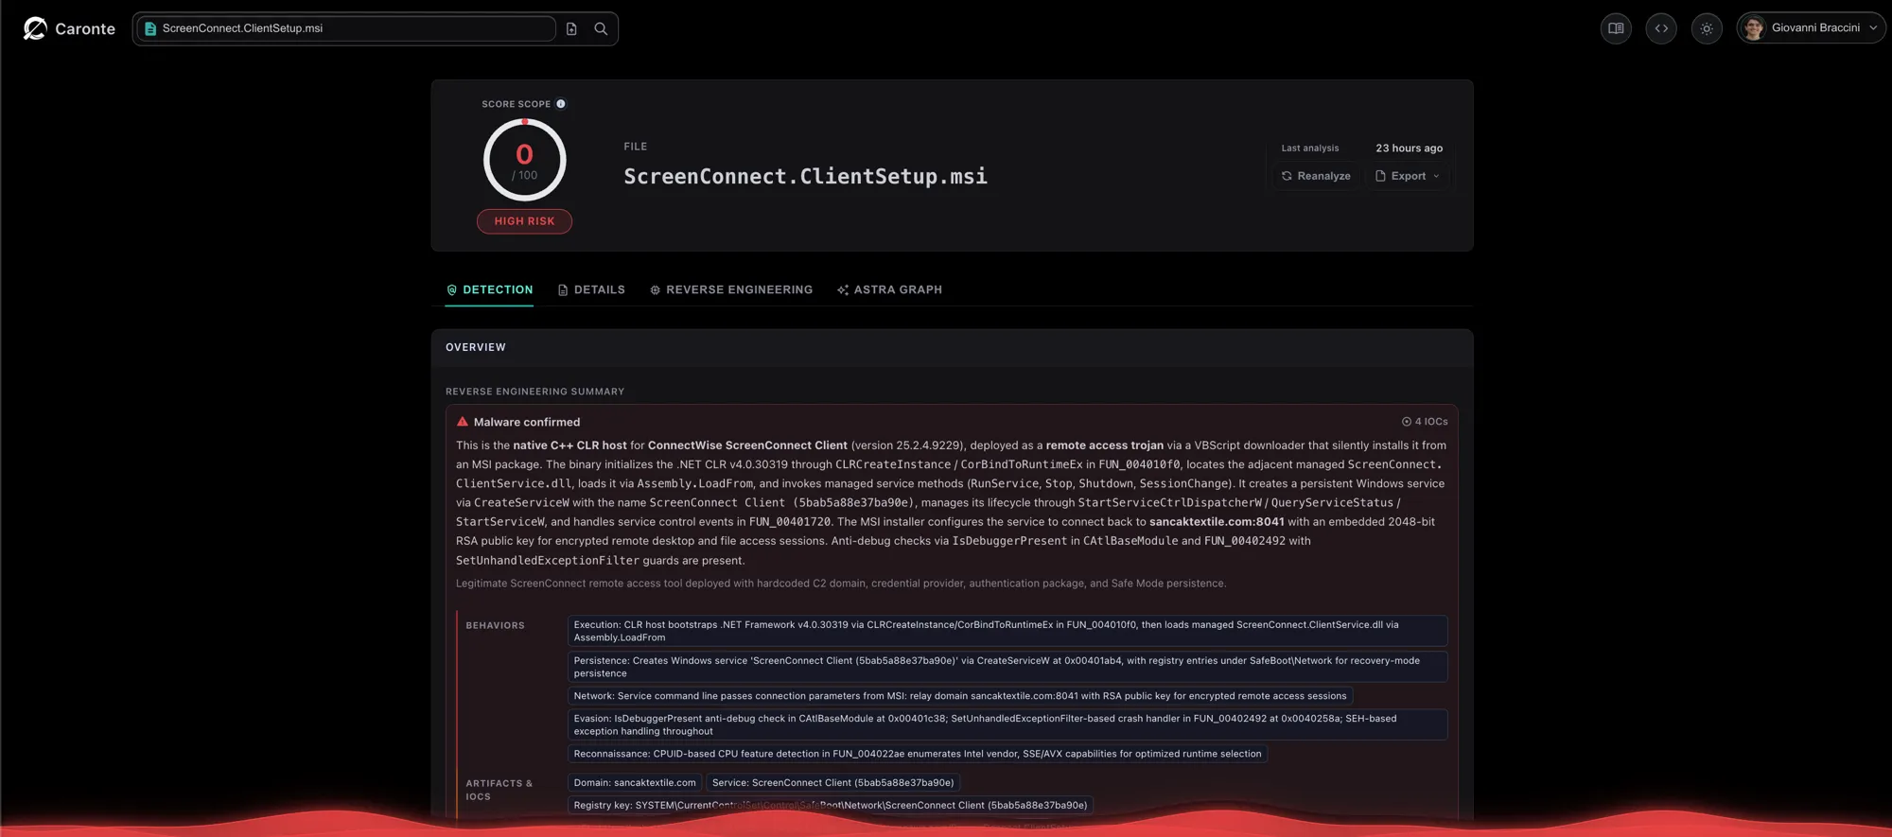Click the 4 IOCs indicator
The image size is (1892, 837).
(1425, 422)
